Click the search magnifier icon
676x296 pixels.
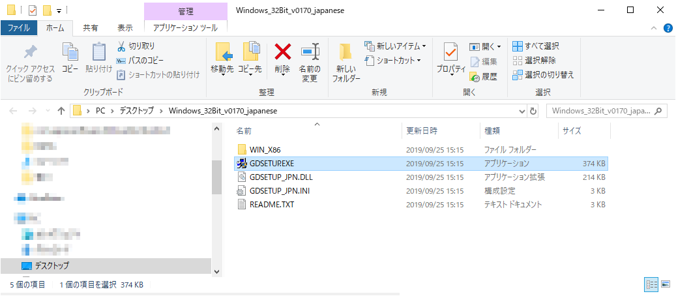[658, 111]
